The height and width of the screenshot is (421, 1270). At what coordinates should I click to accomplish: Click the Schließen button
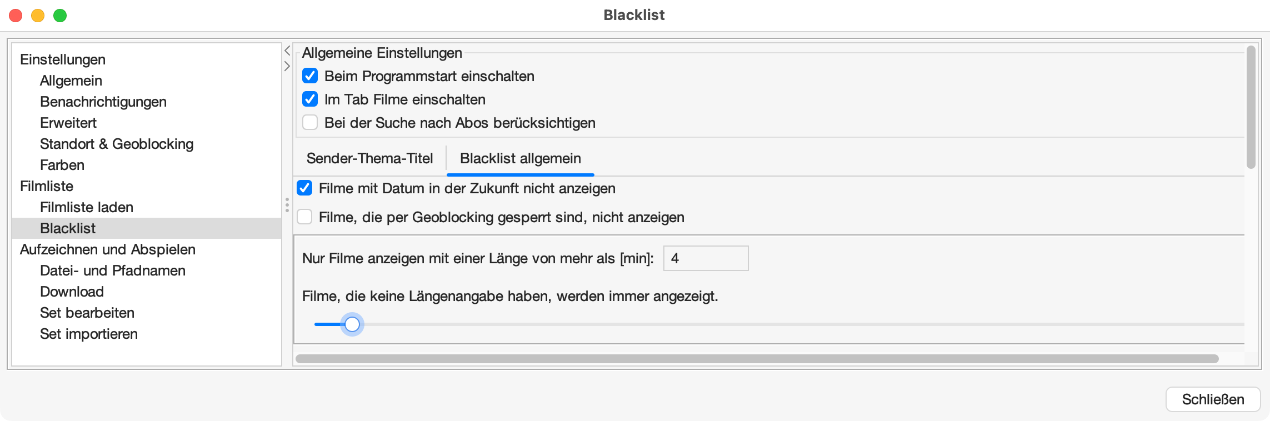click(x=1212, y=399)
